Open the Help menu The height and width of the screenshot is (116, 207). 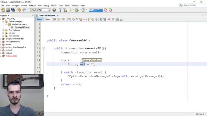tap(83, 5)
